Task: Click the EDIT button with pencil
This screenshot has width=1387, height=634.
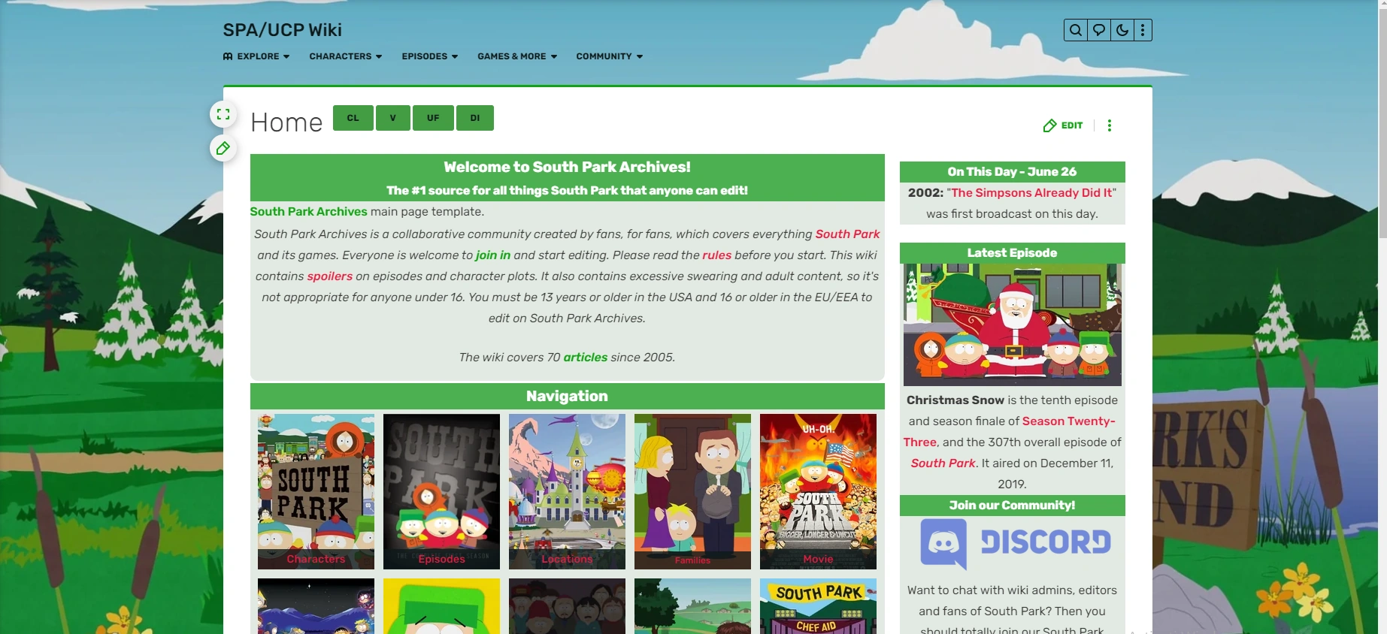Action: (1063, 125)
